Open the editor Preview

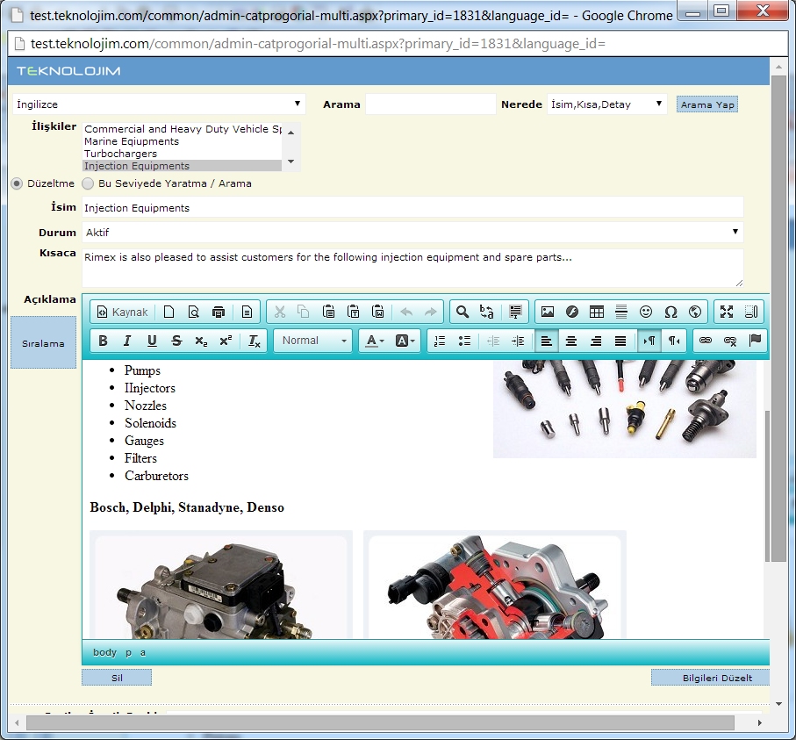[x=193, y=312]
